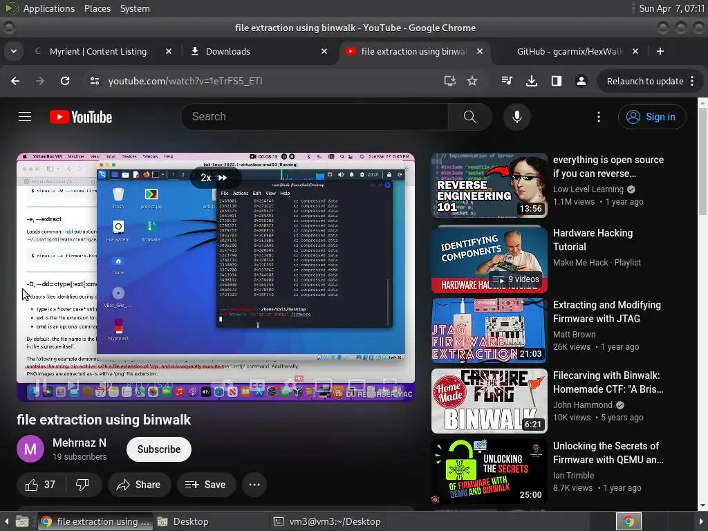Click the Share button
Image resolution: width=708 pixels, height=531 pixels.
pos(139,485)
